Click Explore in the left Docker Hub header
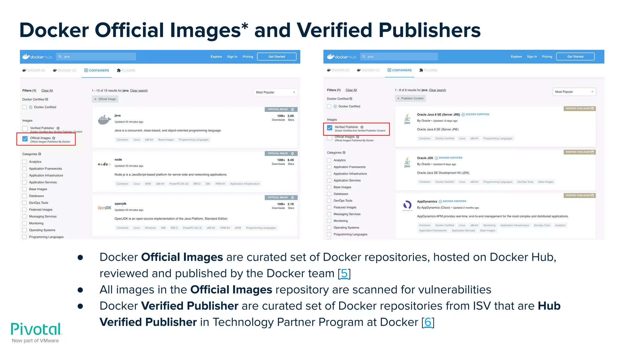Viewport: 624px width, 351px height. tap(216, 57)
